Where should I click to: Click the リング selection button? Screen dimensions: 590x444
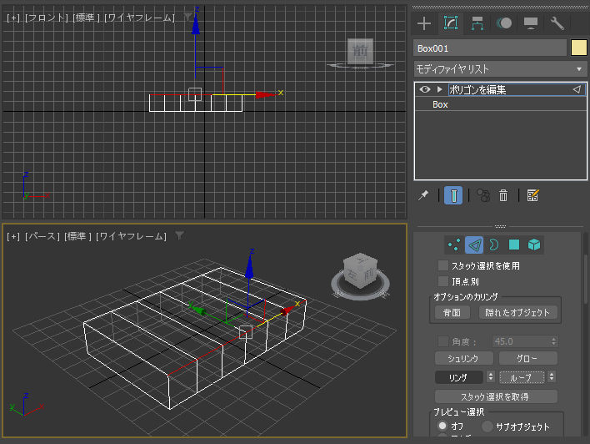click(x=459, y=377)
